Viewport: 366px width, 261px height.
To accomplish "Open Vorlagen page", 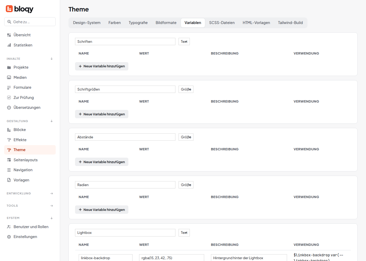I will point(30,180).
